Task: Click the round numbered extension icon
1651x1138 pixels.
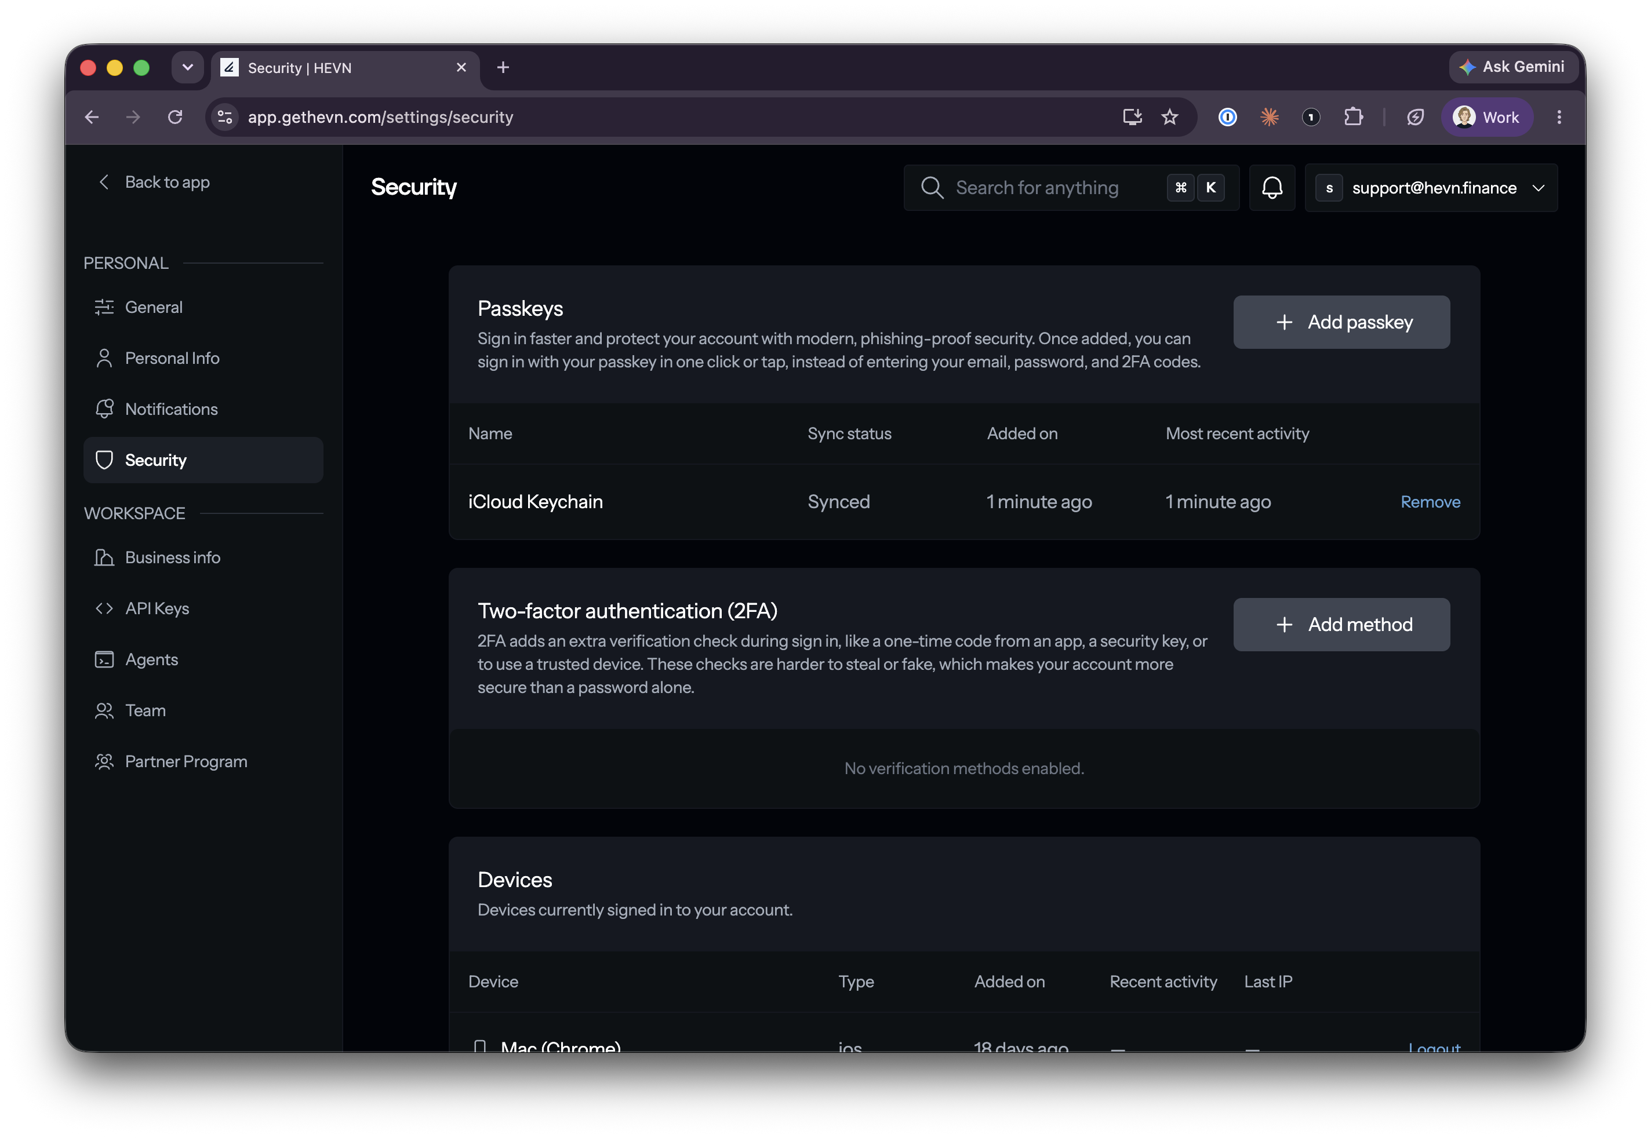Action: pos(1310,117)
